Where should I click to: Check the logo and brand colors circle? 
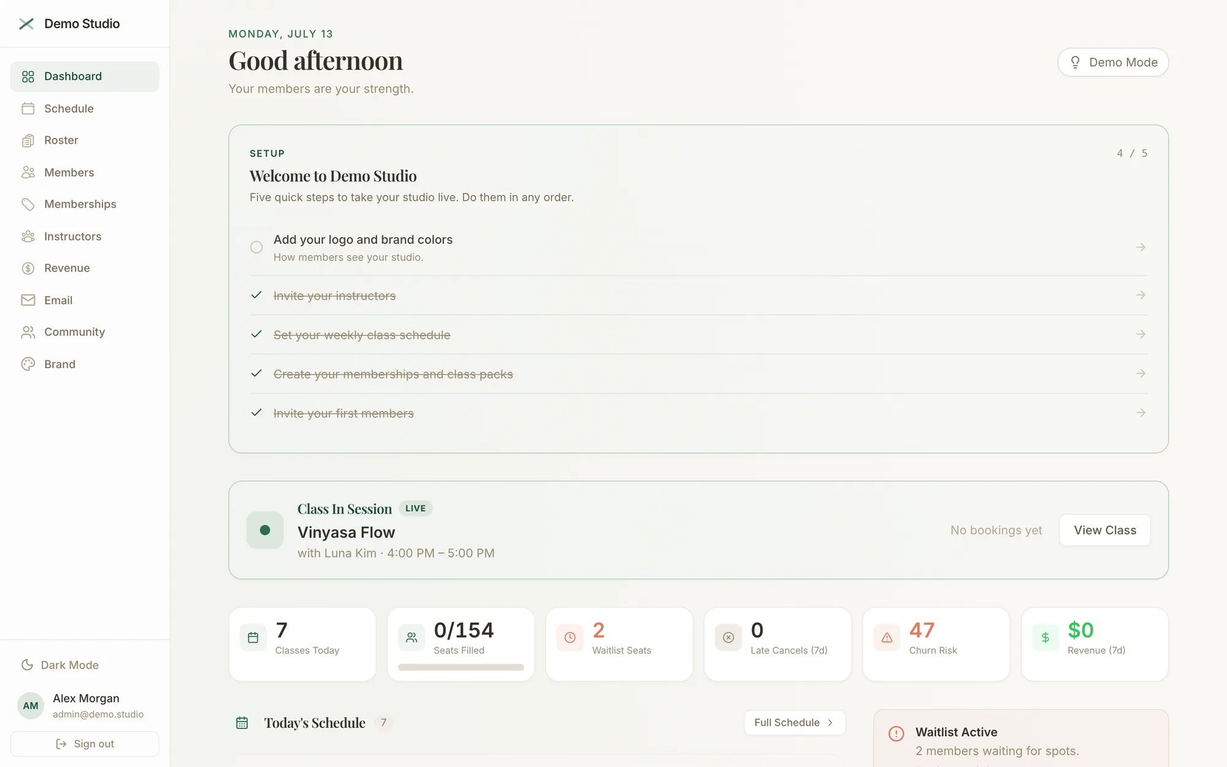256,247
